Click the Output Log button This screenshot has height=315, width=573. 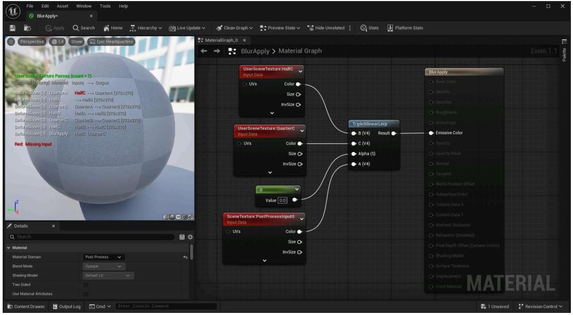click(x=67, y=306)
